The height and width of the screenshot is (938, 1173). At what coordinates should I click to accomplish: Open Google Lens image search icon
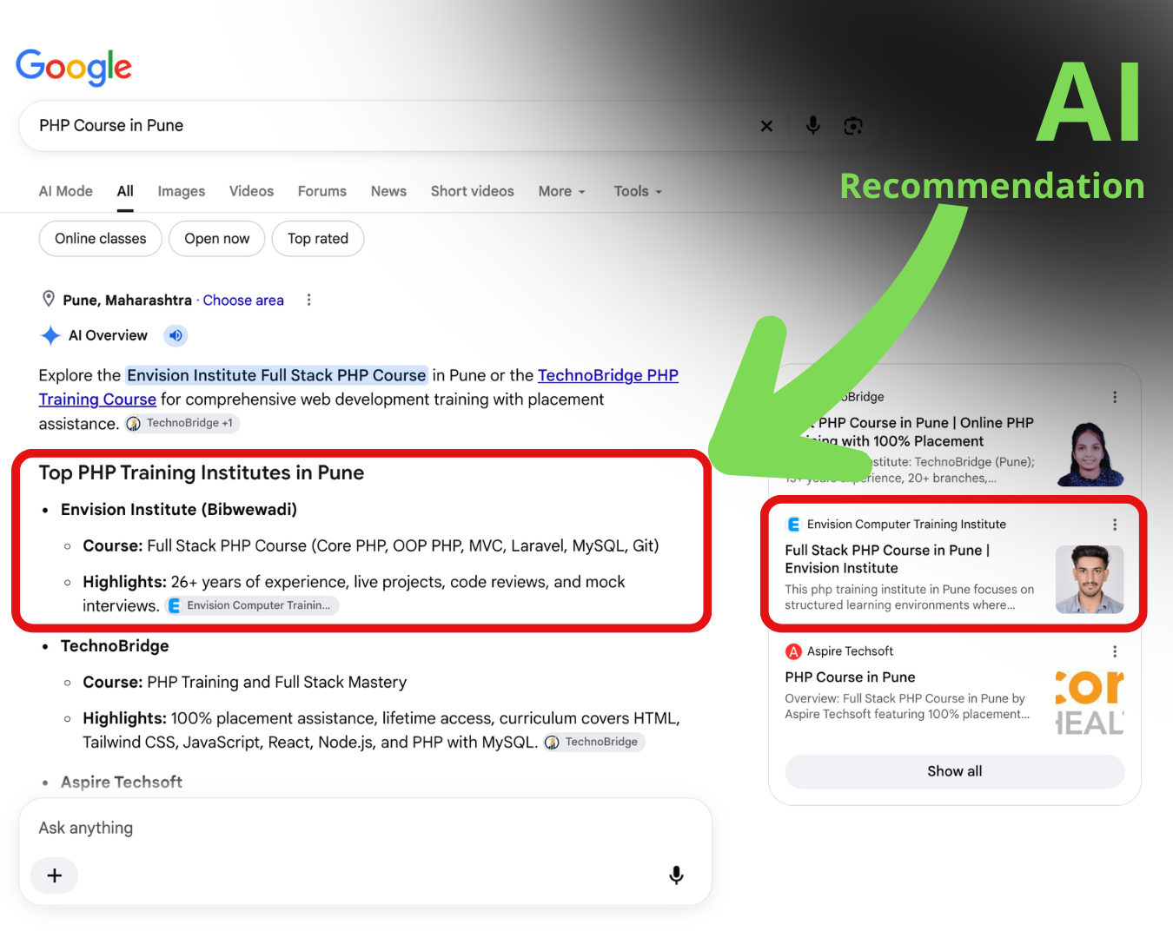[853, 126]
